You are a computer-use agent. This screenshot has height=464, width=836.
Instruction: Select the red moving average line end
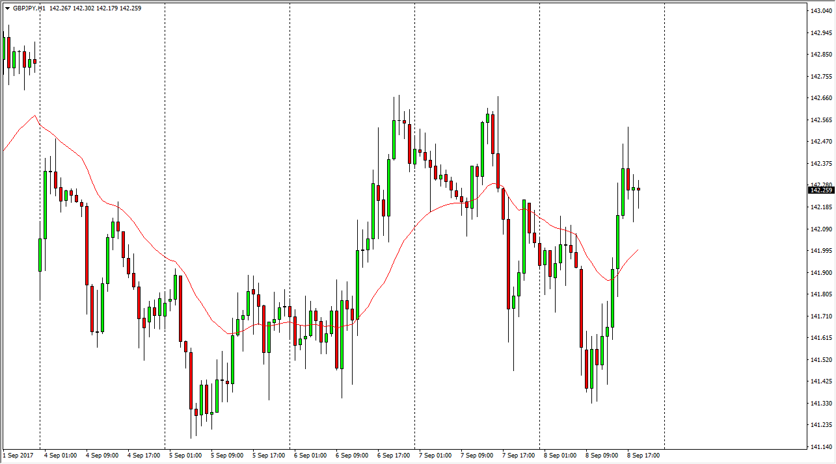click(638, 250)
